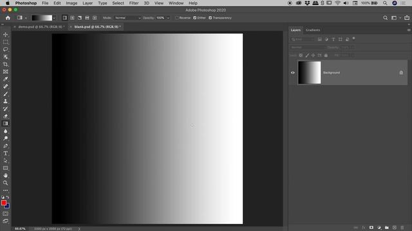Click Add Layer Mask button
The image size is (412, 231).
coord(371,228)
